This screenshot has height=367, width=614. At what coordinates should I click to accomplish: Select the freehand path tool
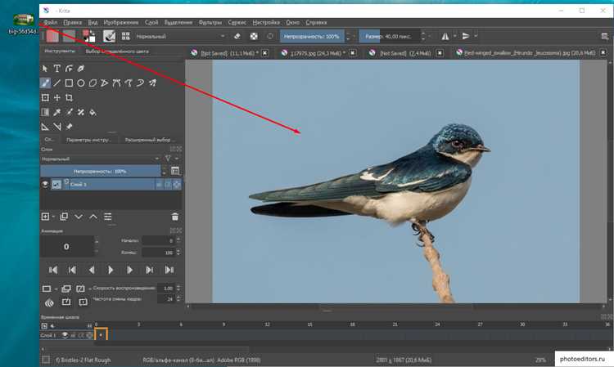coord(129,83)
